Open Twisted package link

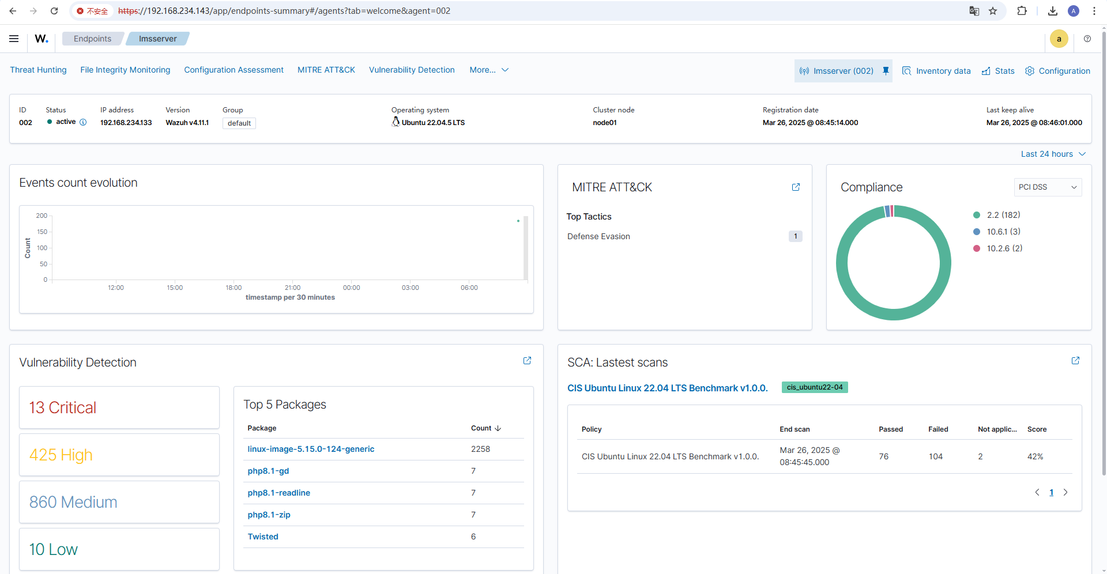tap(263, 537)
